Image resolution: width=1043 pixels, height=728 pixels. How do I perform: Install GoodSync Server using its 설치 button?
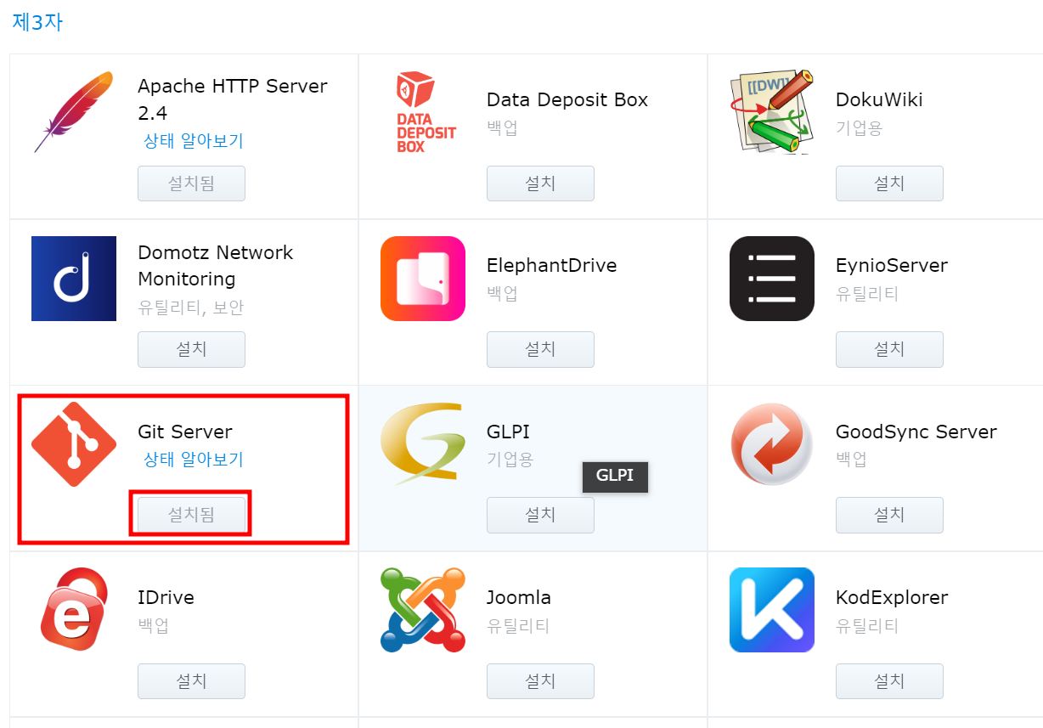point(889,515)
